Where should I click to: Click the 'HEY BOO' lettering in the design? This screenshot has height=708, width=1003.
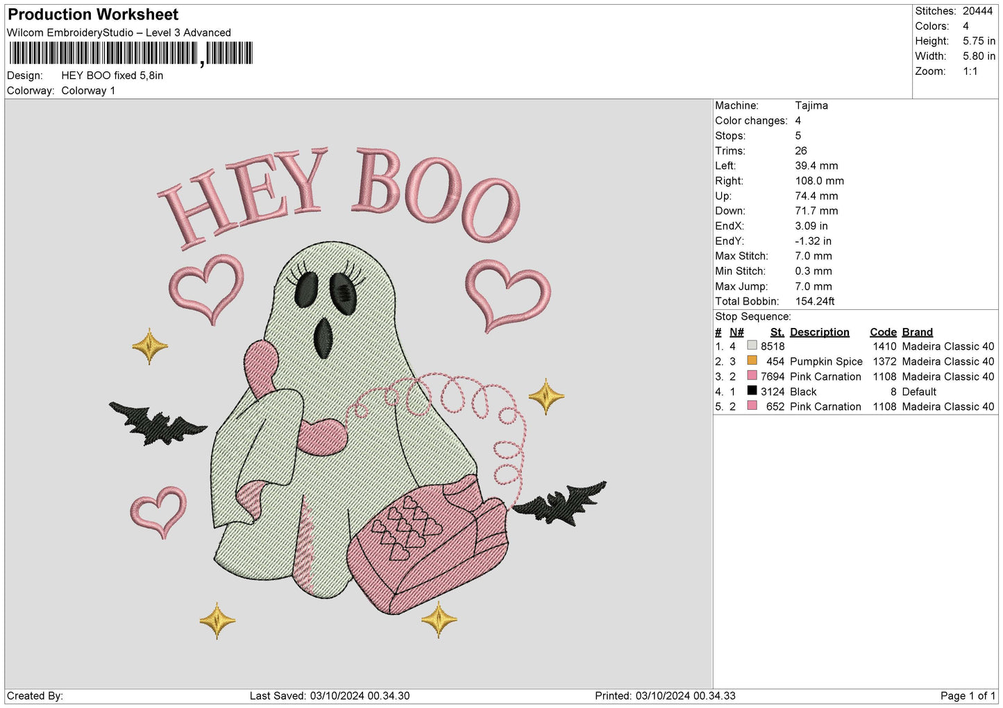[339, 197]
